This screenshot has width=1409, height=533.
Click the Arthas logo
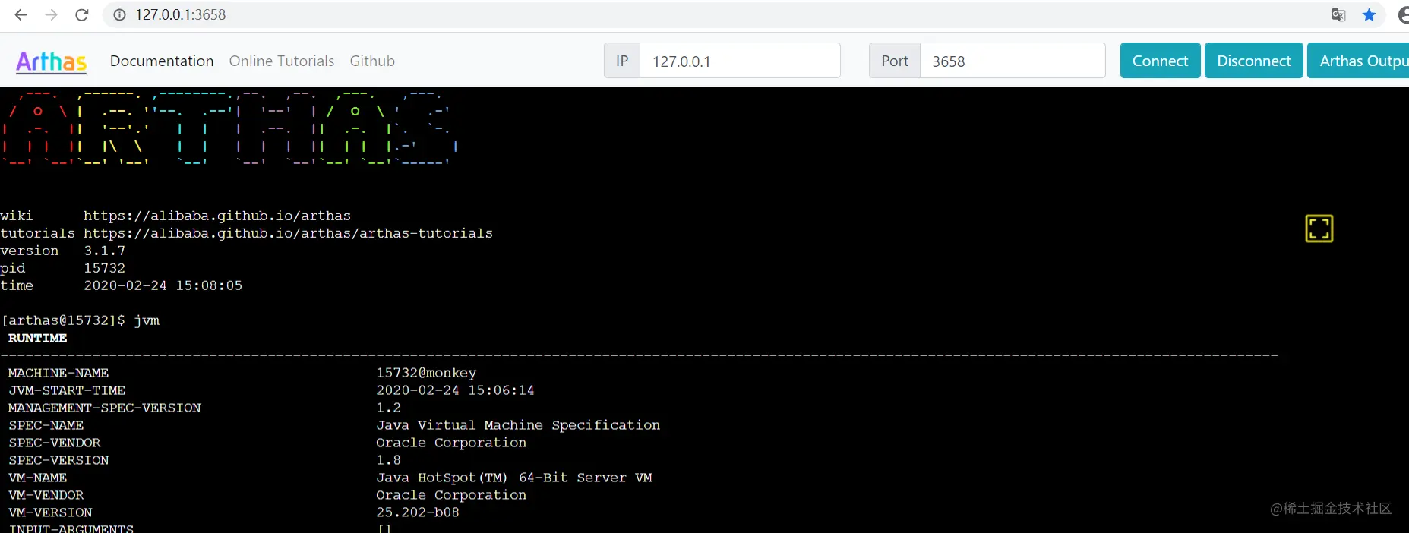click(52, 61)
